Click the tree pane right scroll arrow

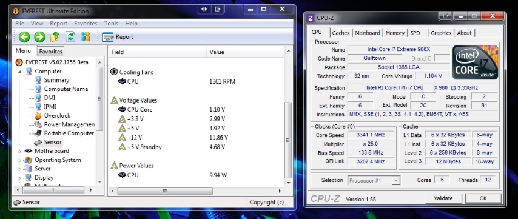click(x=92, y=190)
